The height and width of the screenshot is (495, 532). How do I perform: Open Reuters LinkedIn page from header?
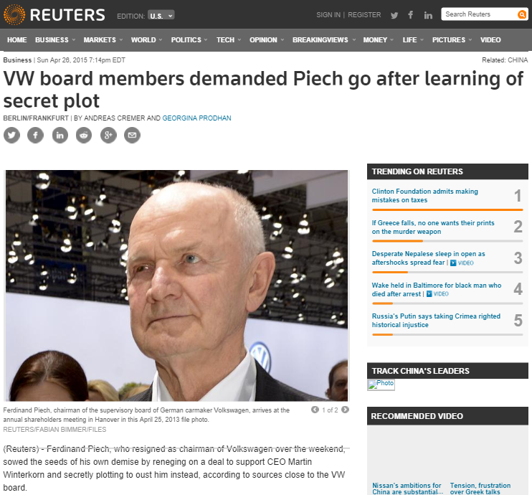[428, 15]
